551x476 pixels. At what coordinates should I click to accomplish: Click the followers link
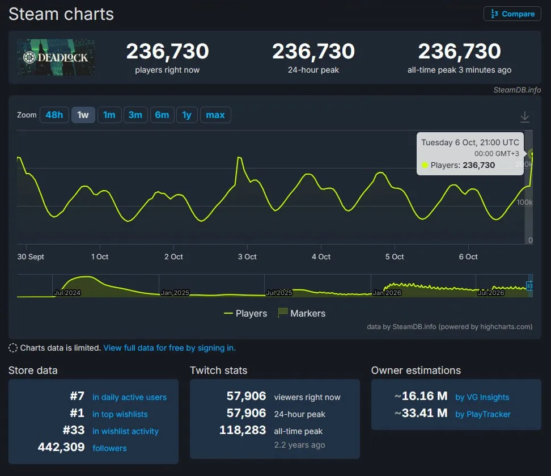click(x=109, y=448)
